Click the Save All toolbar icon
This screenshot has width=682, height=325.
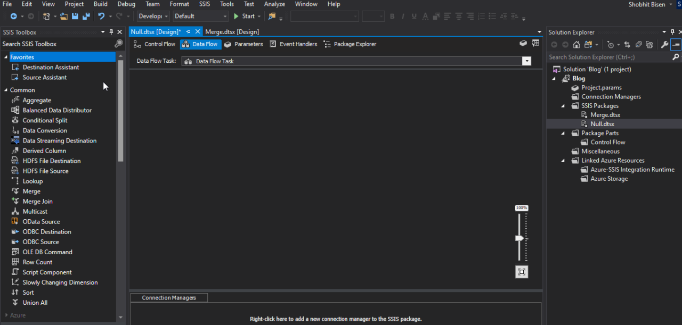pos(86,16)
